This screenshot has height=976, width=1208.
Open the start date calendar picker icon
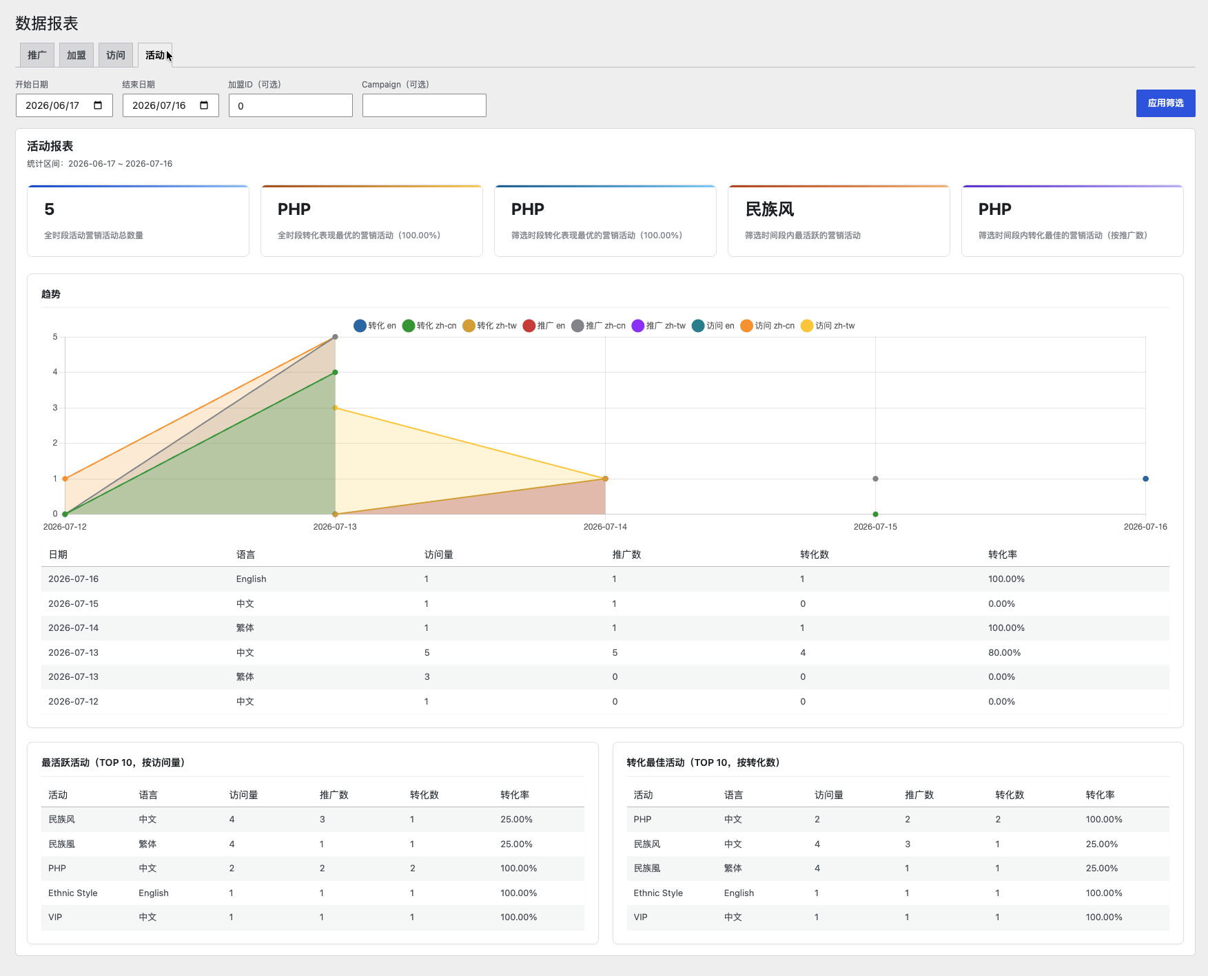tap(98, 105)
